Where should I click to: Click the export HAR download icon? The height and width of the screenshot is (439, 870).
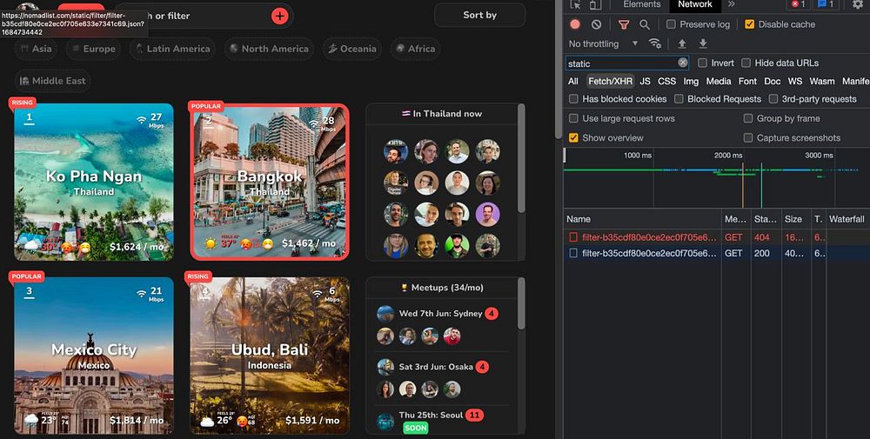pyautogui.click(x=703, y=43)
